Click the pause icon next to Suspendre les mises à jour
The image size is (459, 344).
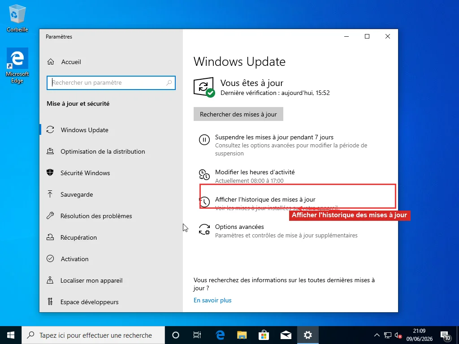(204, 140)
